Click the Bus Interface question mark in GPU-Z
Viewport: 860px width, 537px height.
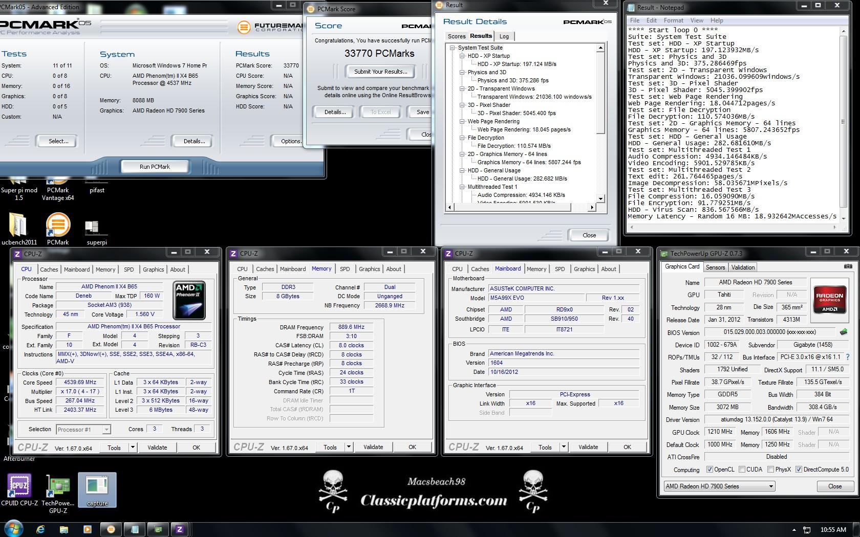847,357
